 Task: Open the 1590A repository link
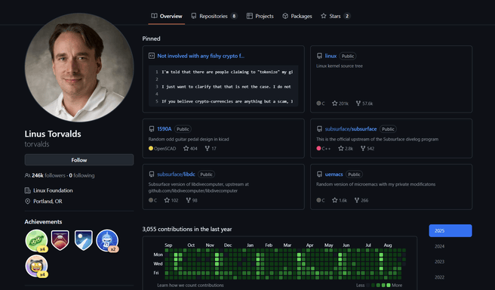164,129
